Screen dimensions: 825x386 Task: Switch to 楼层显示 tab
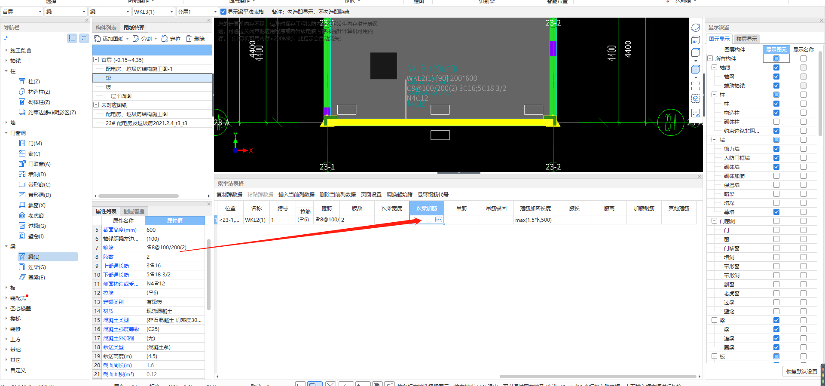point(747,39)
